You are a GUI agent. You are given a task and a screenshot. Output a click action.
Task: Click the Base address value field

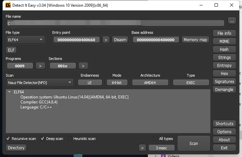(156, 40)
